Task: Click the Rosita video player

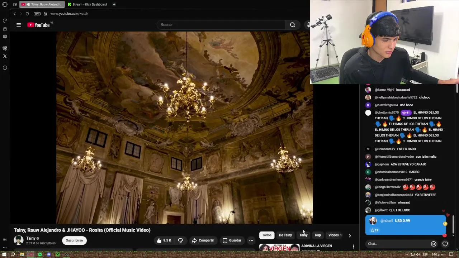Action: (184, 128)
